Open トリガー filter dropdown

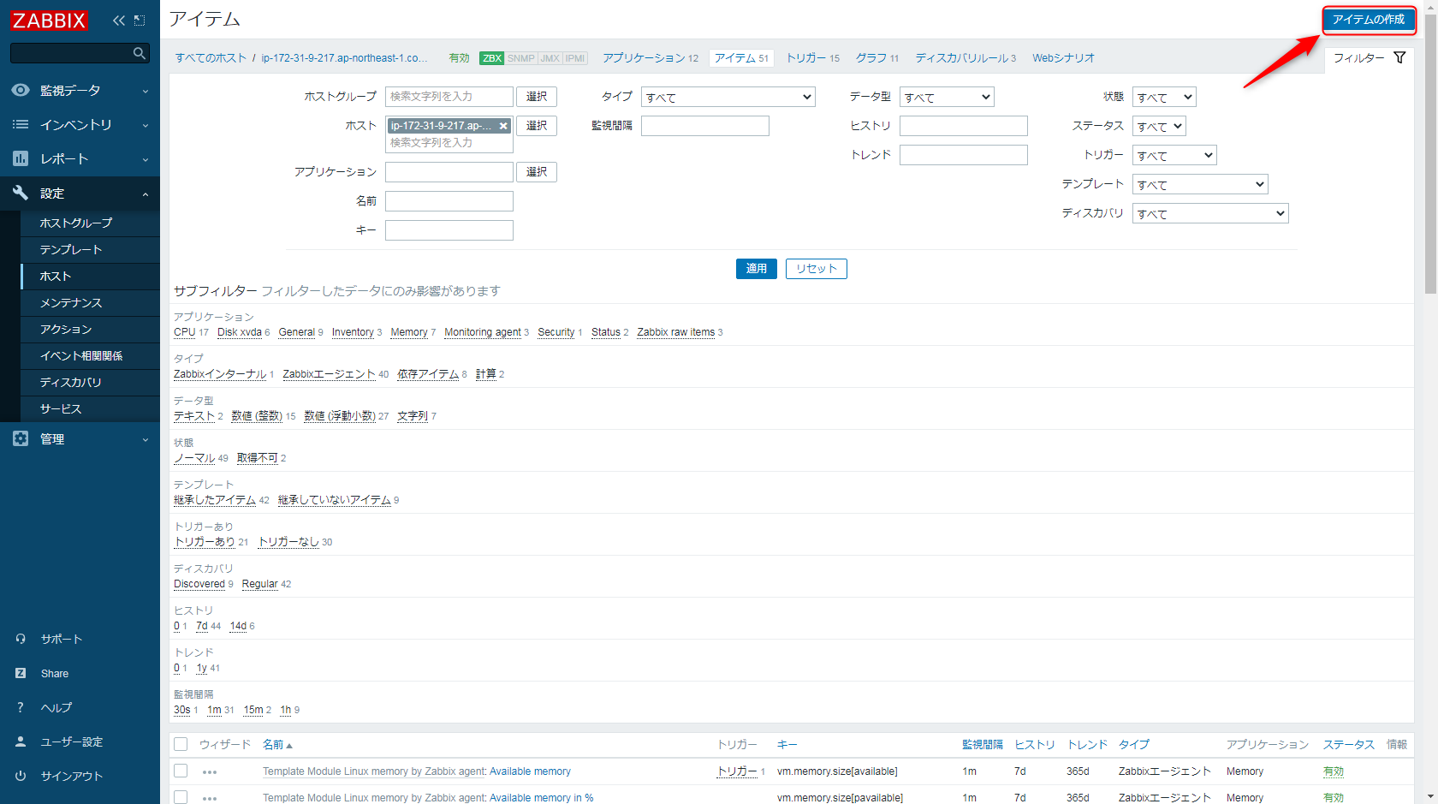(1174, 155)
